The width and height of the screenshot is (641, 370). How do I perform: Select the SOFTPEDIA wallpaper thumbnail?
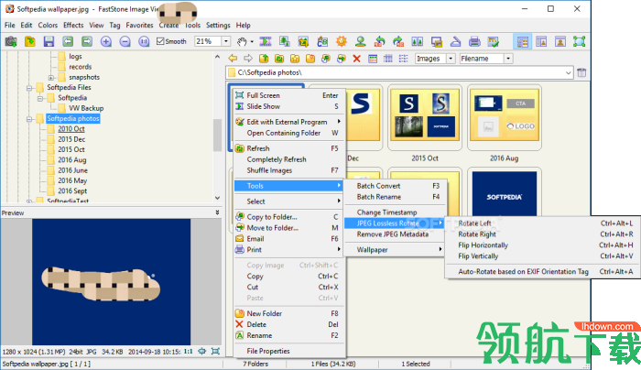[504, 193]
